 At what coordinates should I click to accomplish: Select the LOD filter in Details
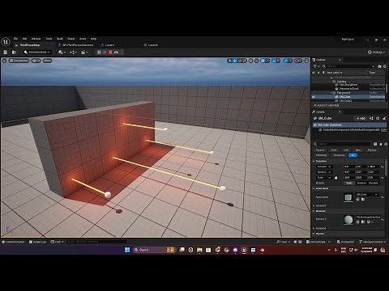coord(346,150)
